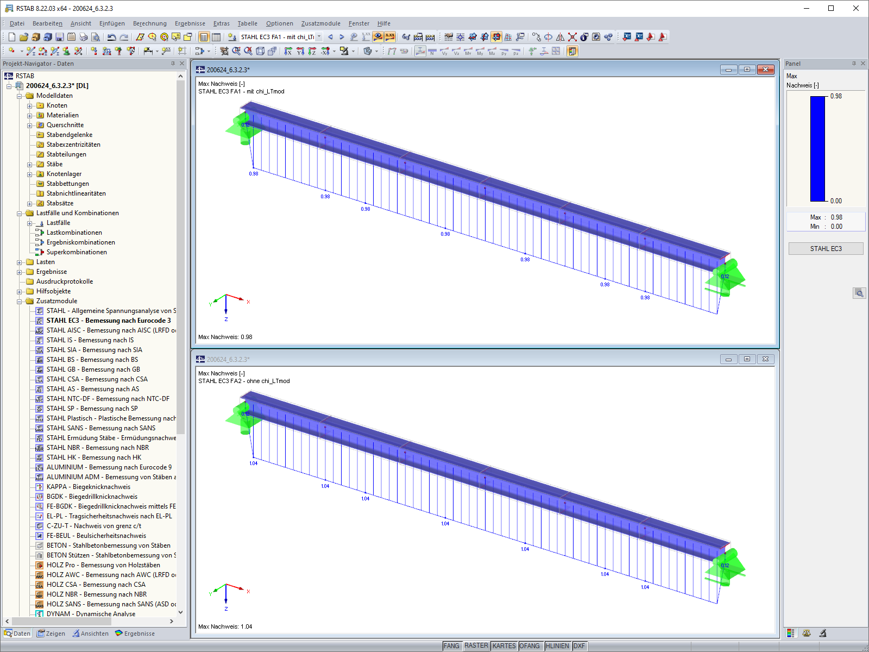This screenshot has width=869, height=652.
Task: Click the info icon in toolbar
Action: coord(584,37)
